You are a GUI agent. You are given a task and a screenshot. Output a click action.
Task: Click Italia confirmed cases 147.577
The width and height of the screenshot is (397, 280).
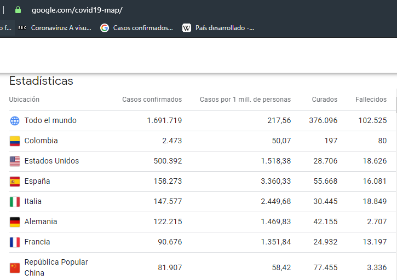(x=168, y=201)
